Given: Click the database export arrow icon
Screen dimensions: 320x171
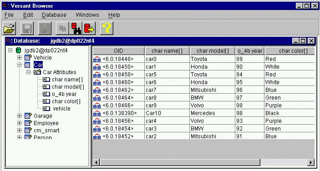Looking at the screenshot, I should (x=89, y=28).
